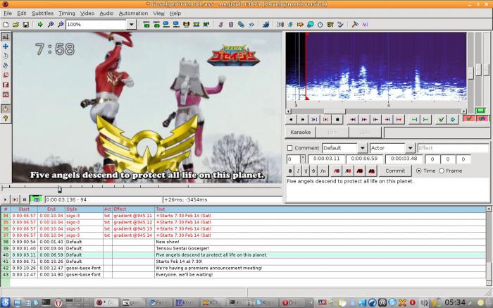The width and height of the screenshot is (493, 308).
Task: Click the start time field 0:00:03.11
Action: [x=326, y=159]
